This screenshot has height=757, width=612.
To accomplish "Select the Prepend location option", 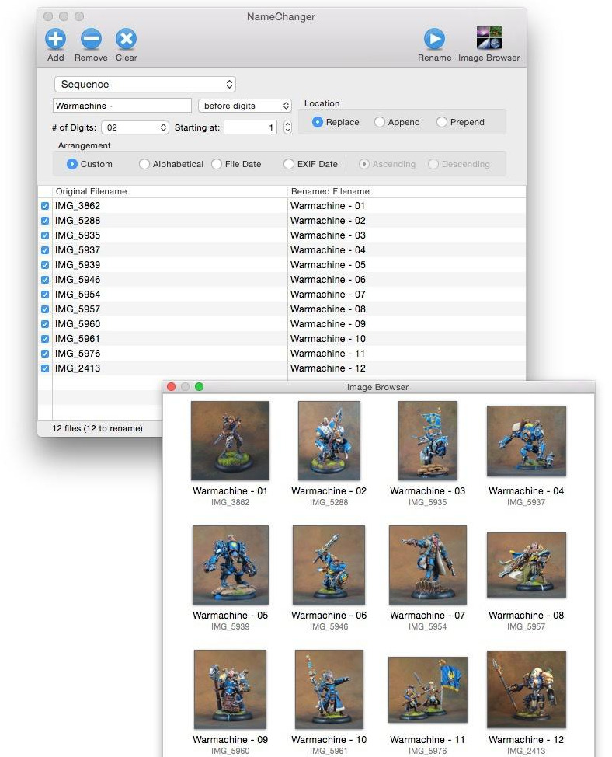I will [x=442, y=122].
